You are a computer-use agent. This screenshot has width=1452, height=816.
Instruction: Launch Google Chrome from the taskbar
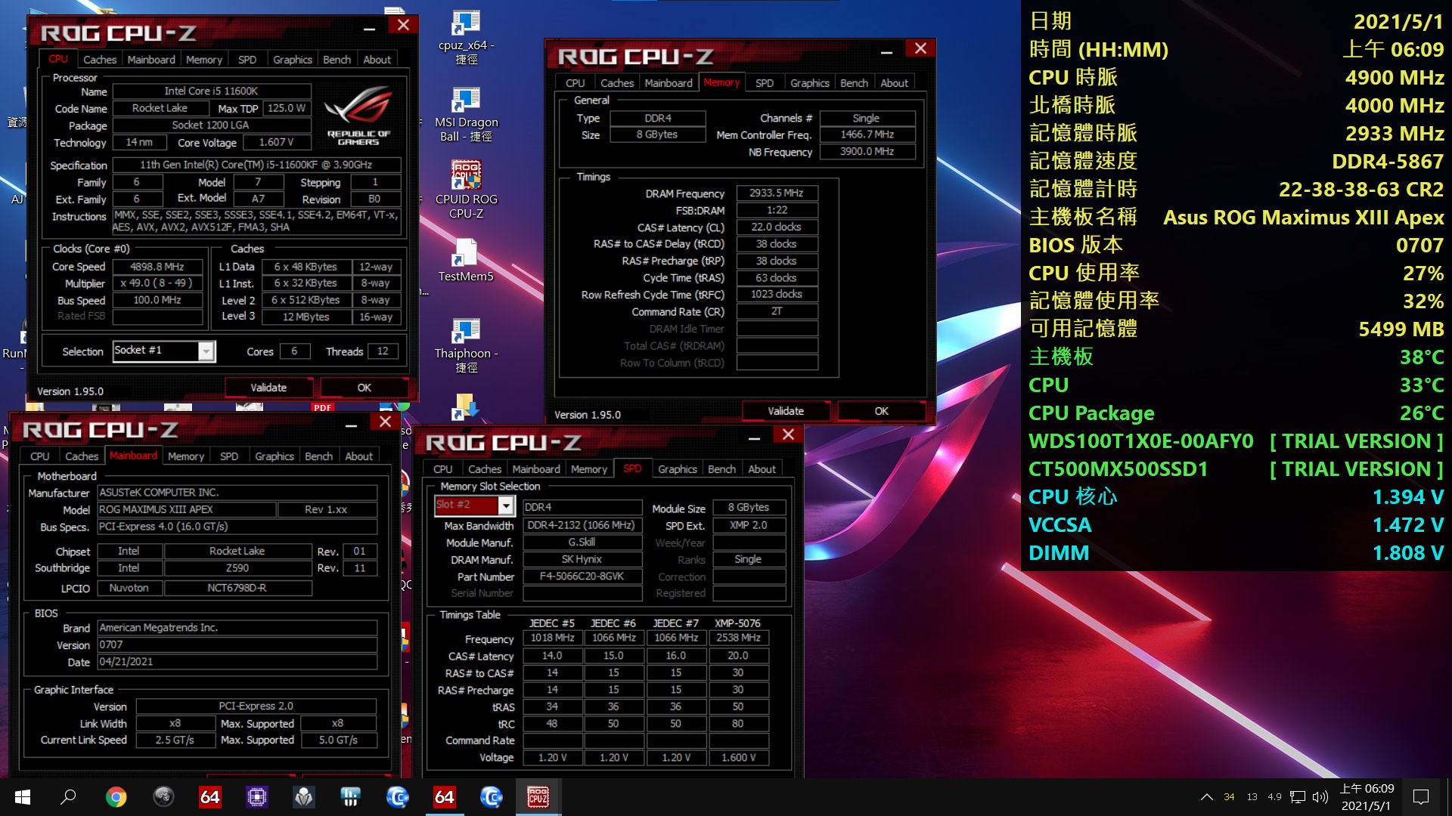click(116, 797)
